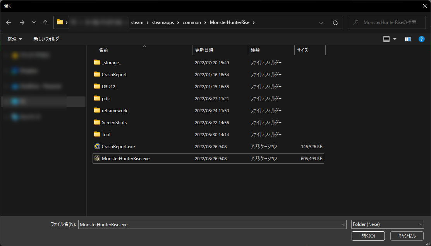Open the file name combo dropdown arrow
This screenshot has height=246, width=431.
(x=343, y=224)
